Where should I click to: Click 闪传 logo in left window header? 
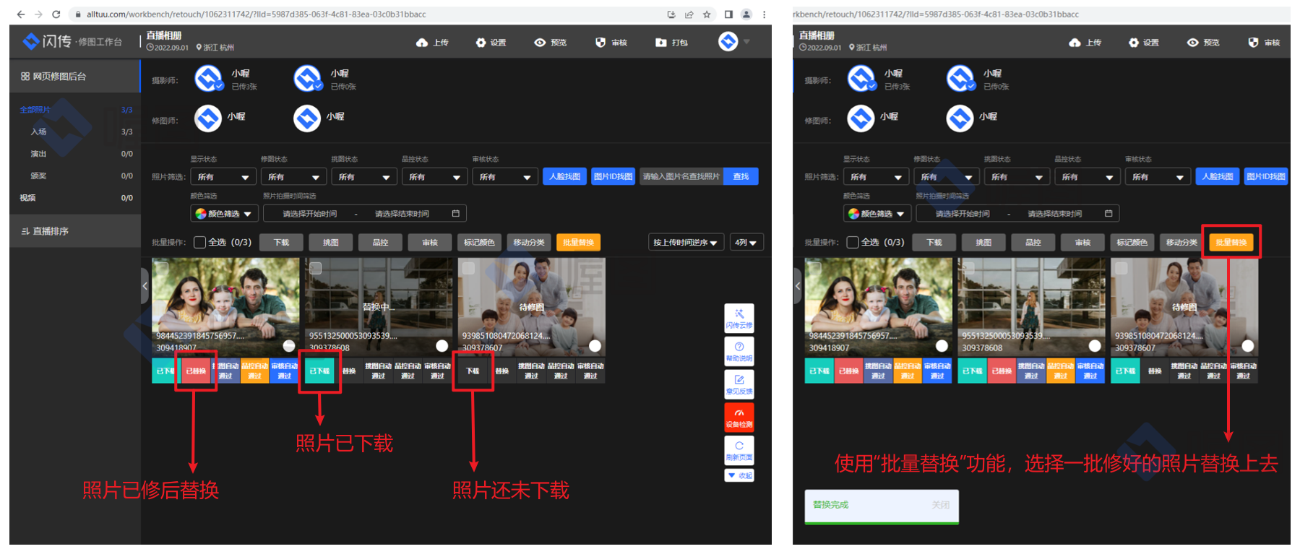[47, 41]
